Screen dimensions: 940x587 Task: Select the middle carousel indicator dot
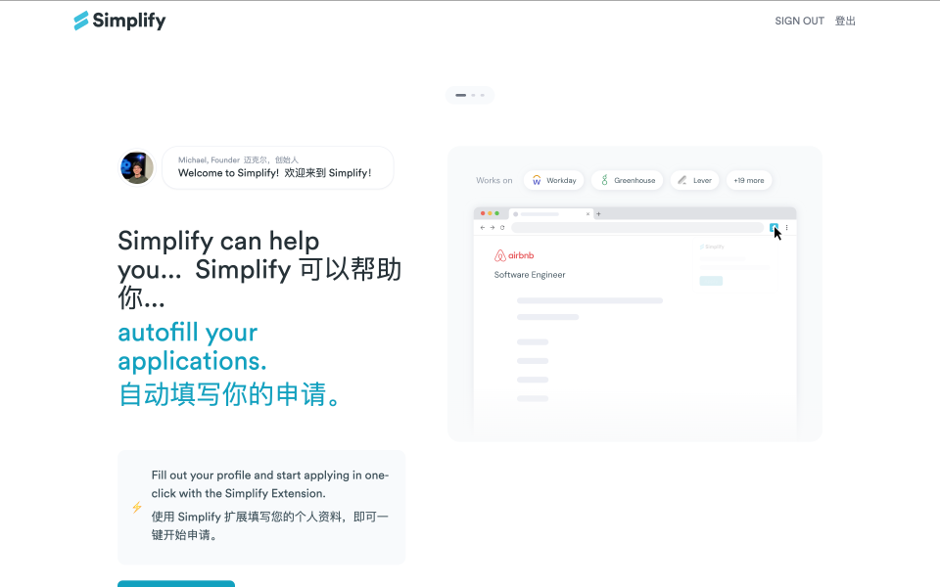pos(474,95)
